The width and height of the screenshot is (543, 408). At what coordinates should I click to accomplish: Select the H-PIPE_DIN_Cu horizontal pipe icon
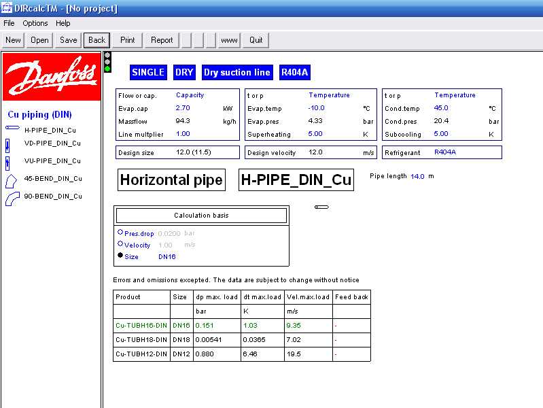tap(12, 128)
